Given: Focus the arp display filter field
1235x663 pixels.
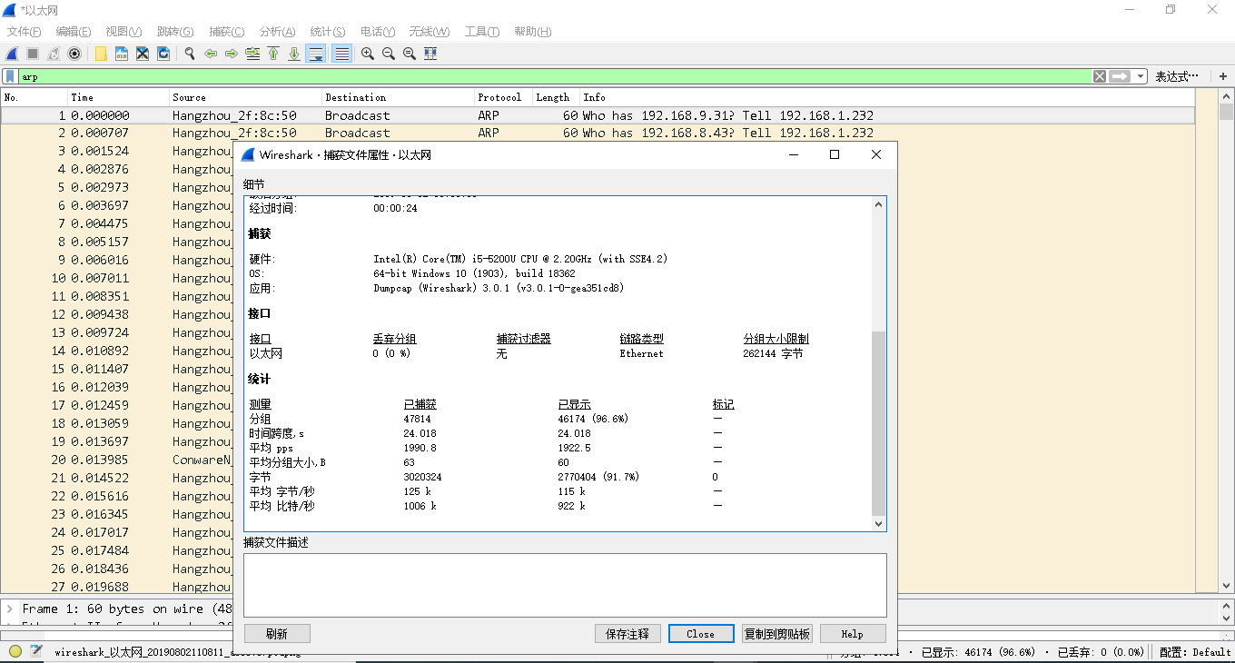Looking at the screenshot, I should [x=554, y=76].
